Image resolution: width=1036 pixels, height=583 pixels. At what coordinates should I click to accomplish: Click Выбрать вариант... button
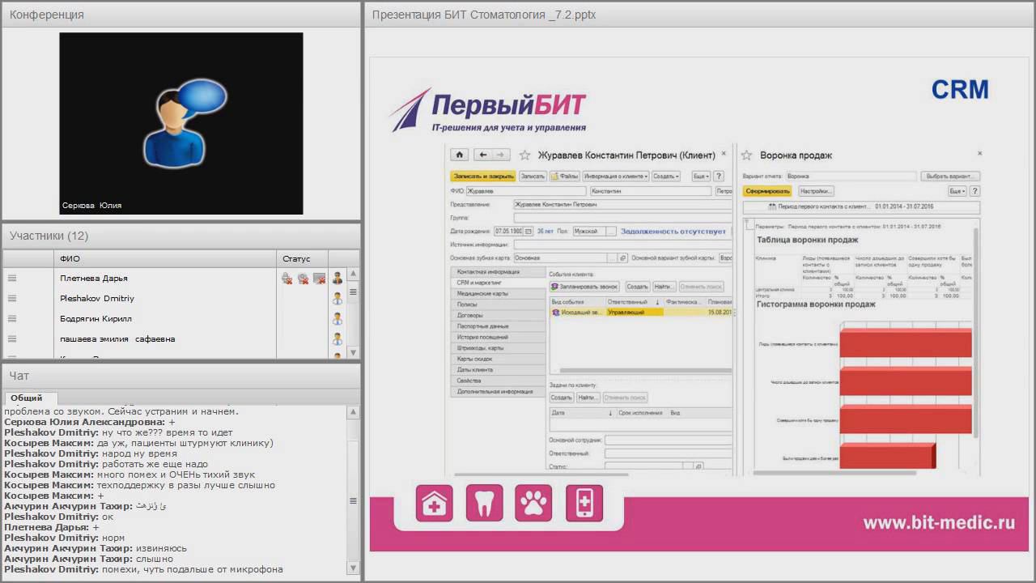[x=950, y=176]
